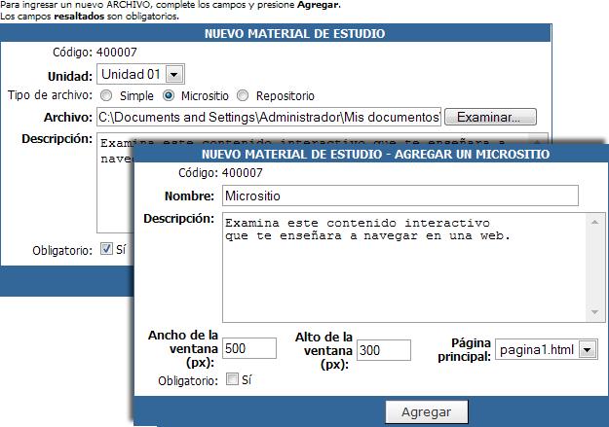
Task: Click the Tipo de archivo label
Action: coord(51,95)
